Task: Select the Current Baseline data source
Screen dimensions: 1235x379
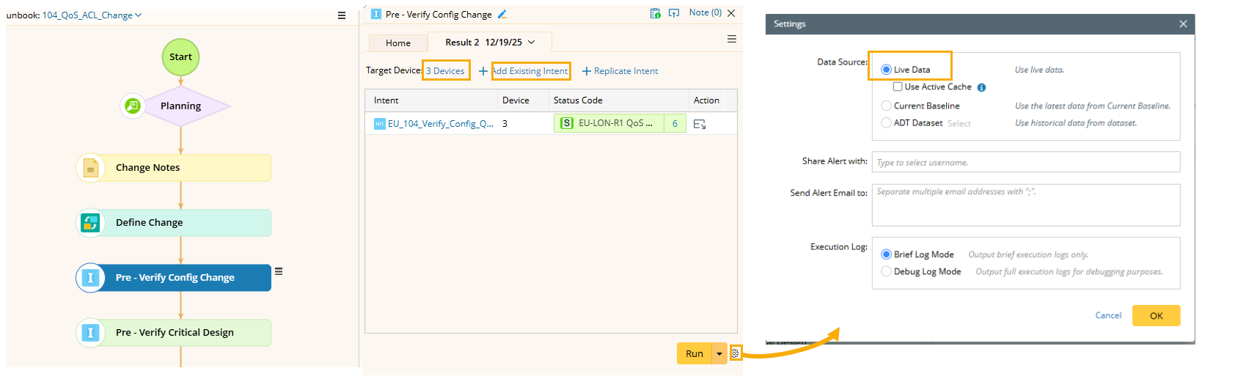Action: [886, 106]
